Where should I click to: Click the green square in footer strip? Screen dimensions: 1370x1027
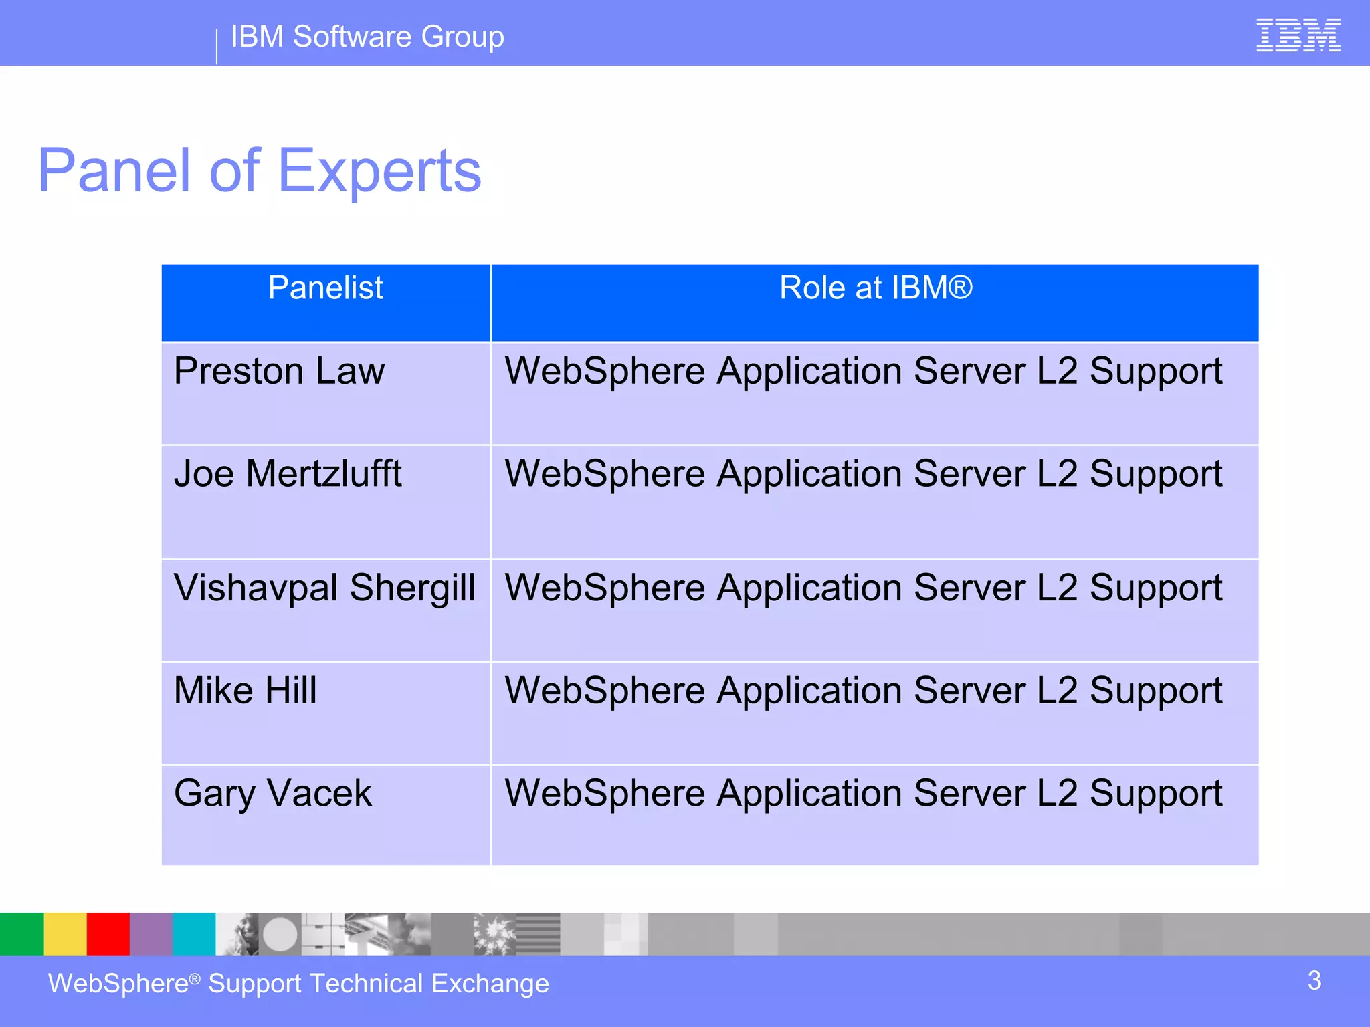21,934
